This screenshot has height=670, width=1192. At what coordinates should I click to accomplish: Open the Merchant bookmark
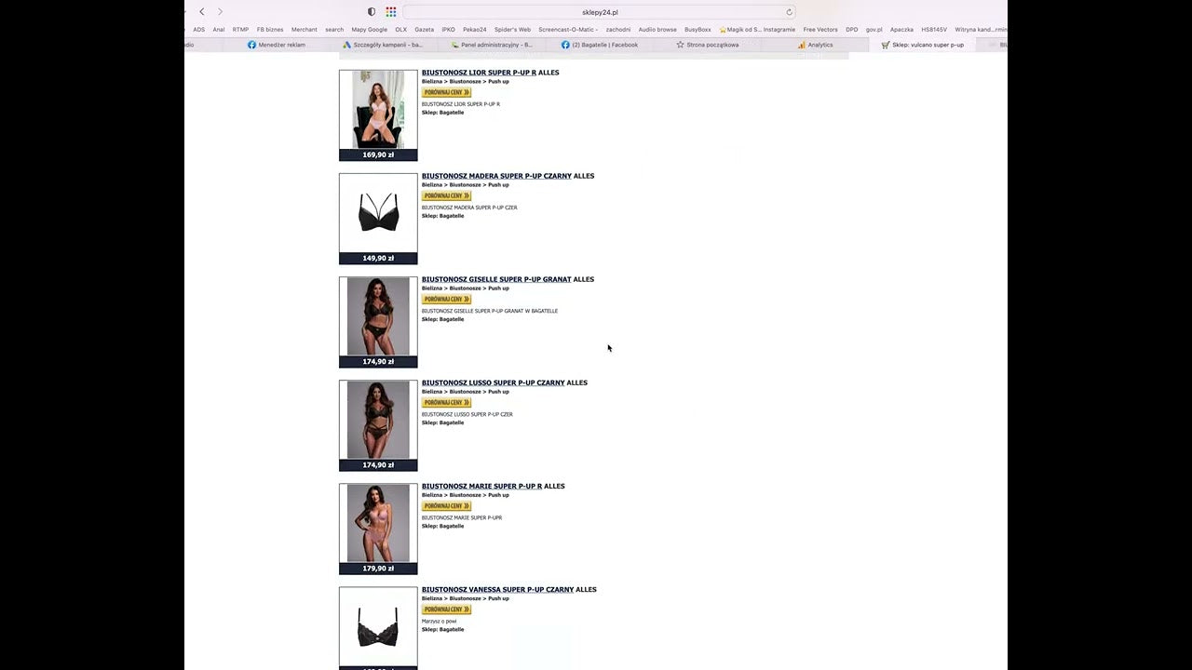point(305,30)
